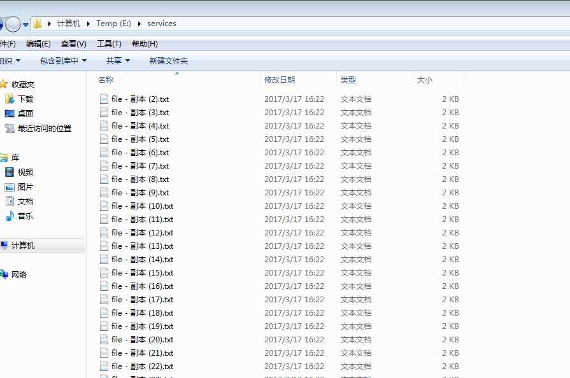Select the Desktop (桌面) icon in sidebar

click(x=10, y=114)
